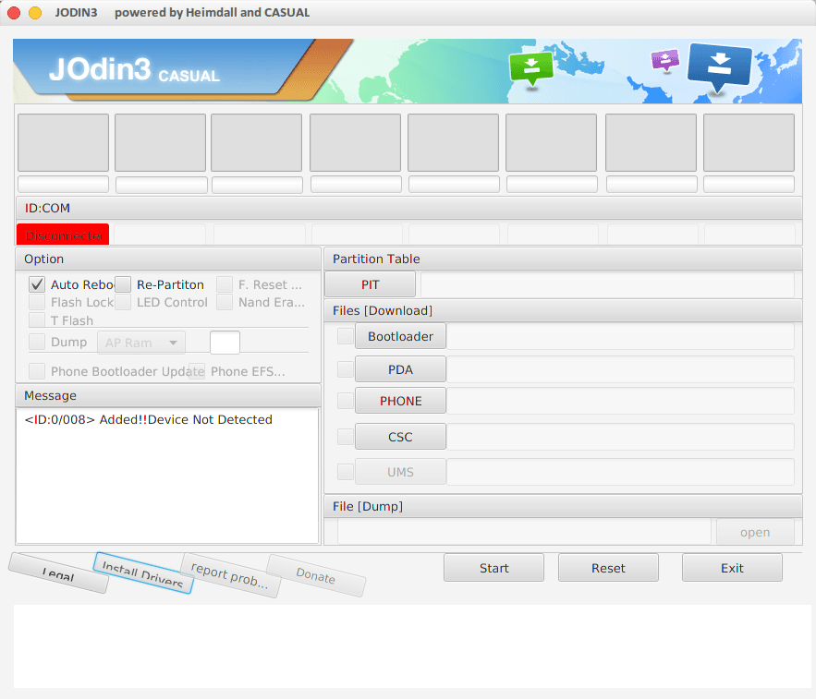Open the Legal information
The image size is (816, 699).
(x=59, y=573)
